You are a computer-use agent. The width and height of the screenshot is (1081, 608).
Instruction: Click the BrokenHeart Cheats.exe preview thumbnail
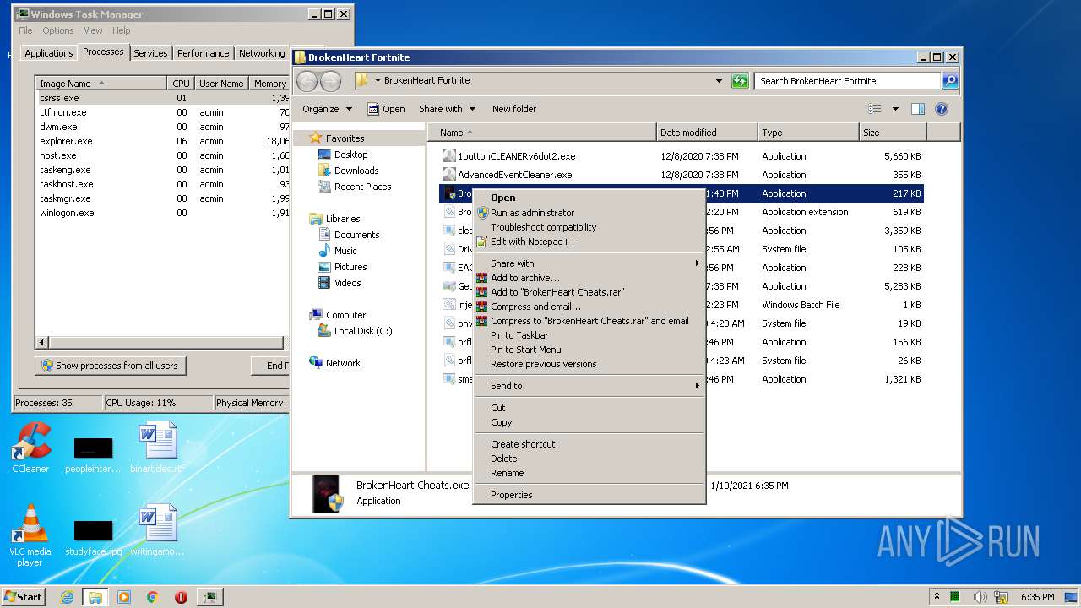327,493
